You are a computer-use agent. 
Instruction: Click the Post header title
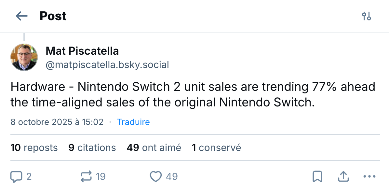[x=53, y=16]
